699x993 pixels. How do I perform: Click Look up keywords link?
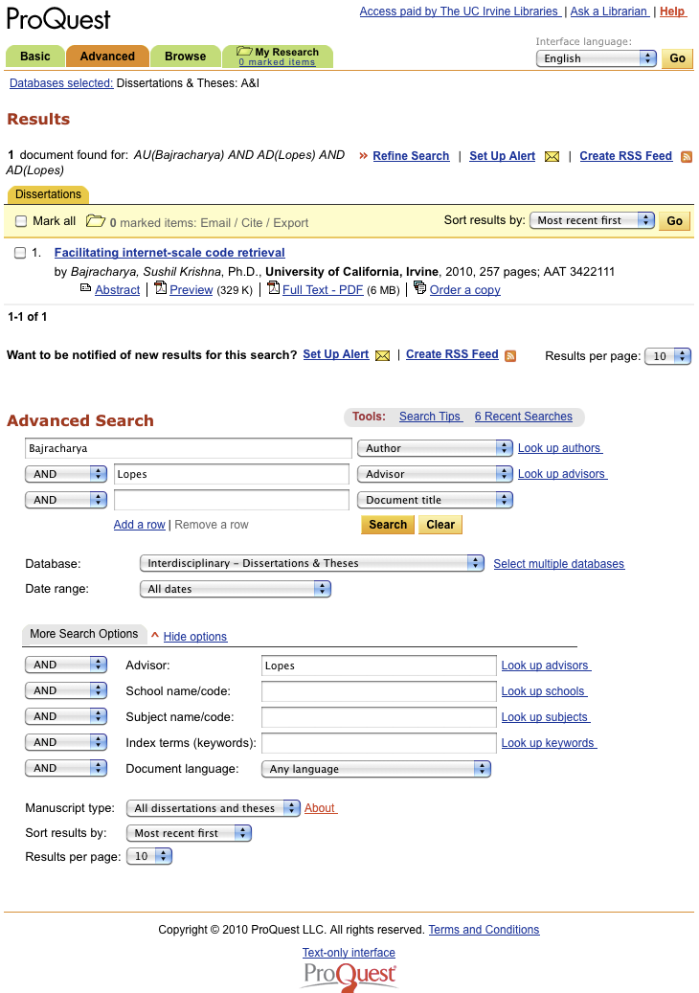(x=549, y=743)
